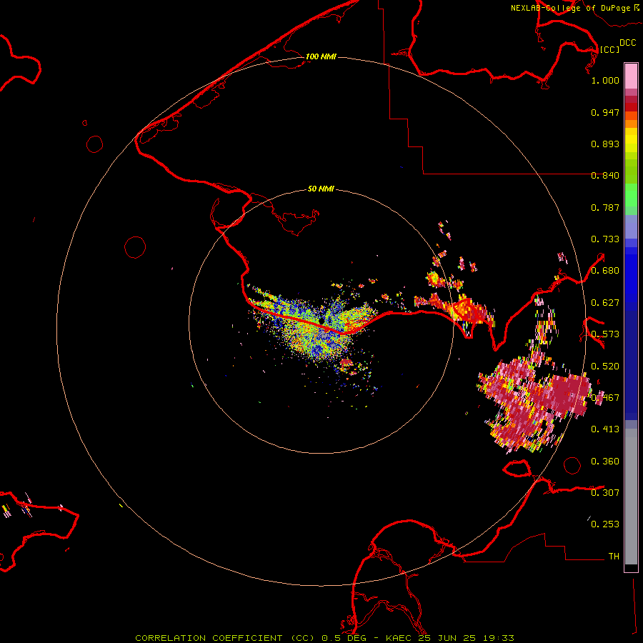Viewport: 643px width, 643px height.
Task: Click the 1.000 colorbar value
Action: coord(605,80)
